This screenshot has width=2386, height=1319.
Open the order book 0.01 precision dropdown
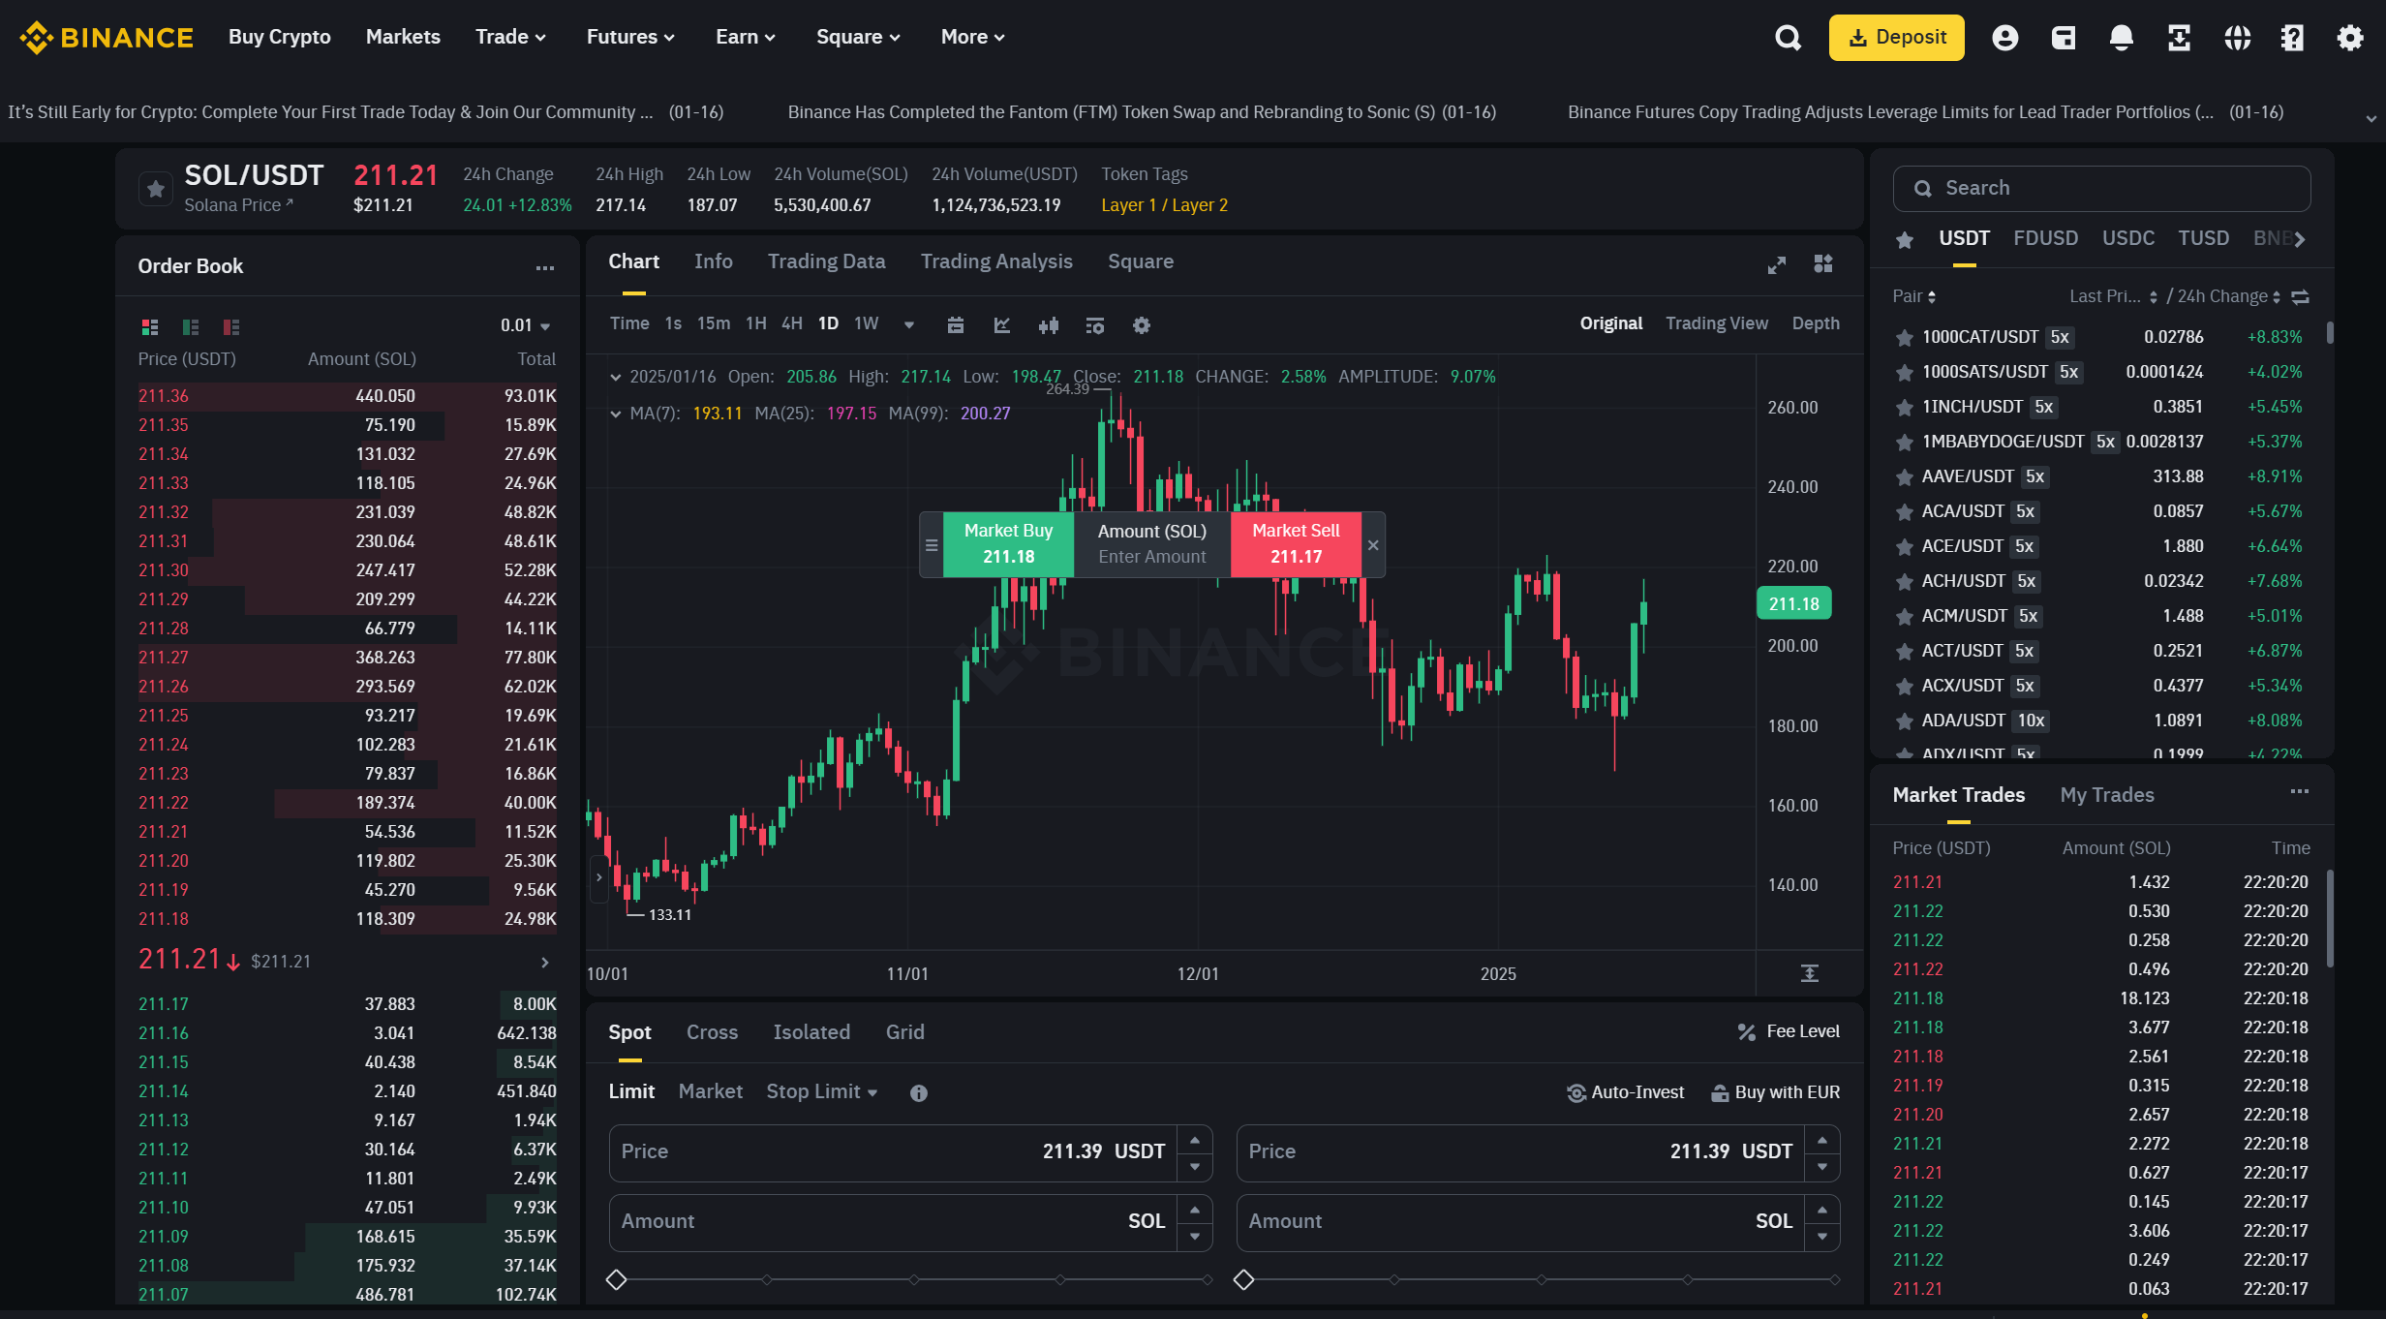[x=525, y=326]
